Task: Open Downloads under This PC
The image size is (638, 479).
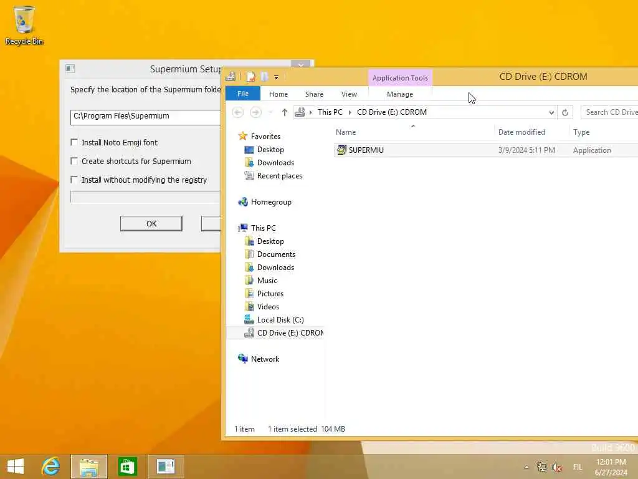Action: coord(275,267)
